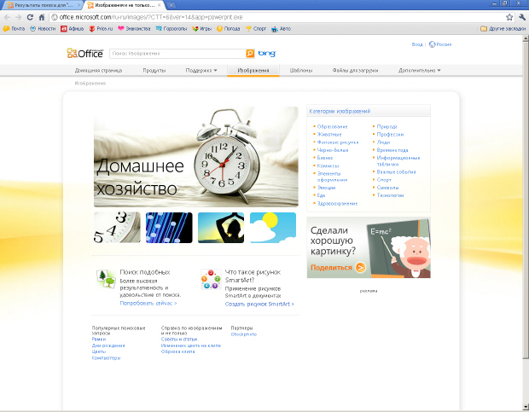Open the Технологии image category

coord(390,194)
